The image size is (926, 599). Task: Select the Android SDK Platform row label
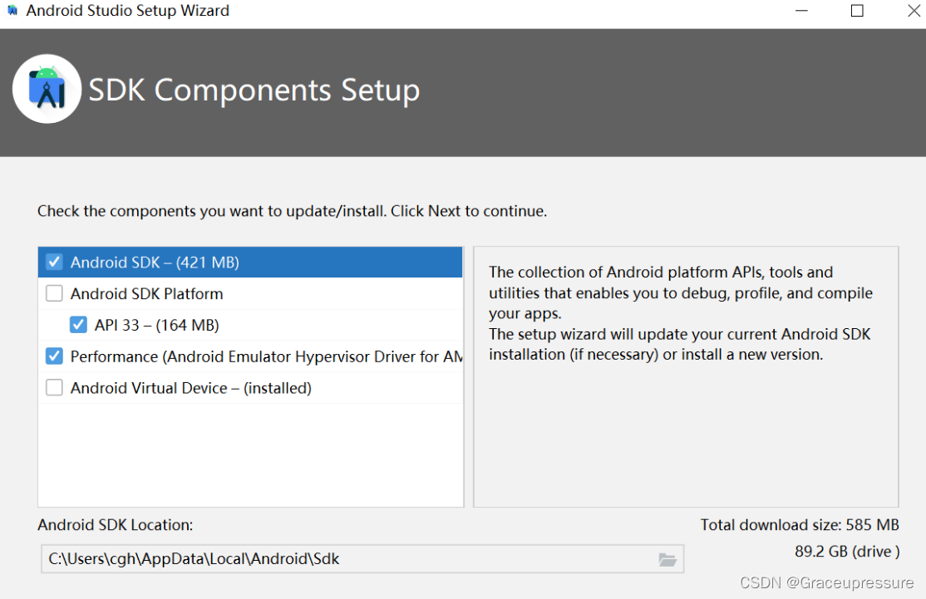pos(146,293)
